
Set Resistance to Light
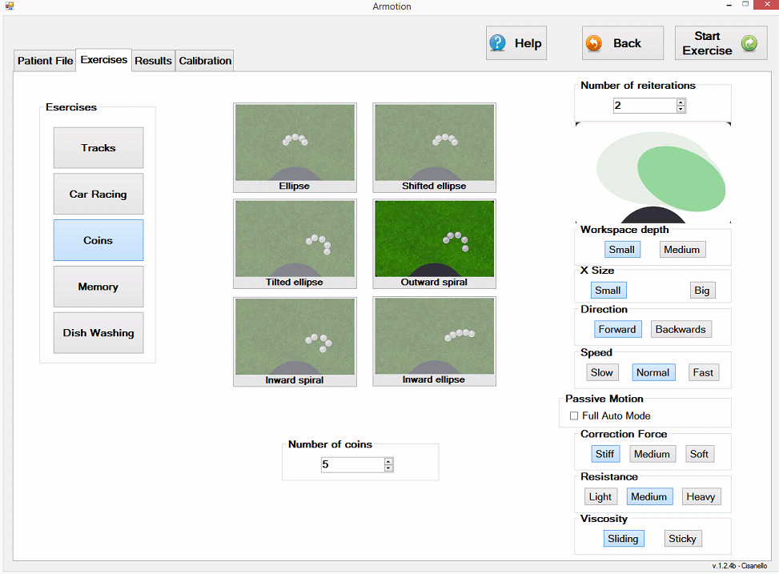click(600, 496)
